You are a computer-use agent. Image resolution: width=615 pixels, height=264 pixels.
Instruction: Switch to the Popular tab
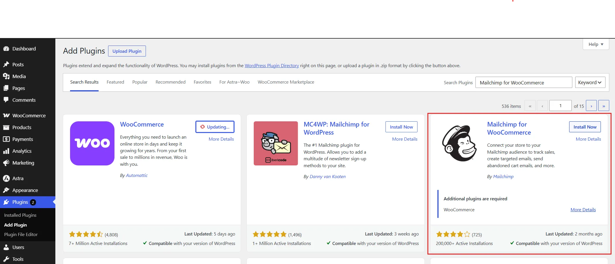tap(140, 82)
